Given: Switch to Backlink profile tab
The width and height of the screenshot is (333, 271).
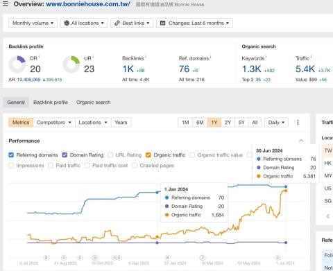Looking at the screenshot, I should (51, 103).
